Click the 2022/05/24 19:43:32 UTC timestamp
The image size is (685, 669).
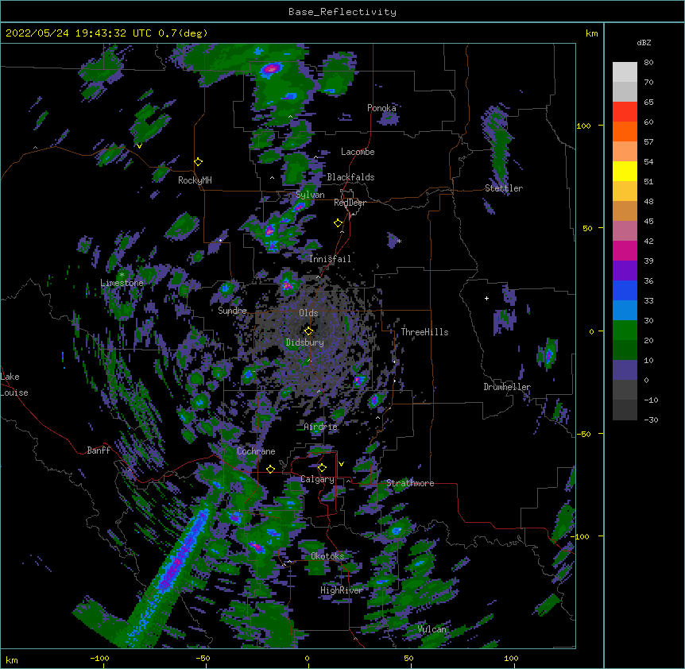[x=106, y=33]
